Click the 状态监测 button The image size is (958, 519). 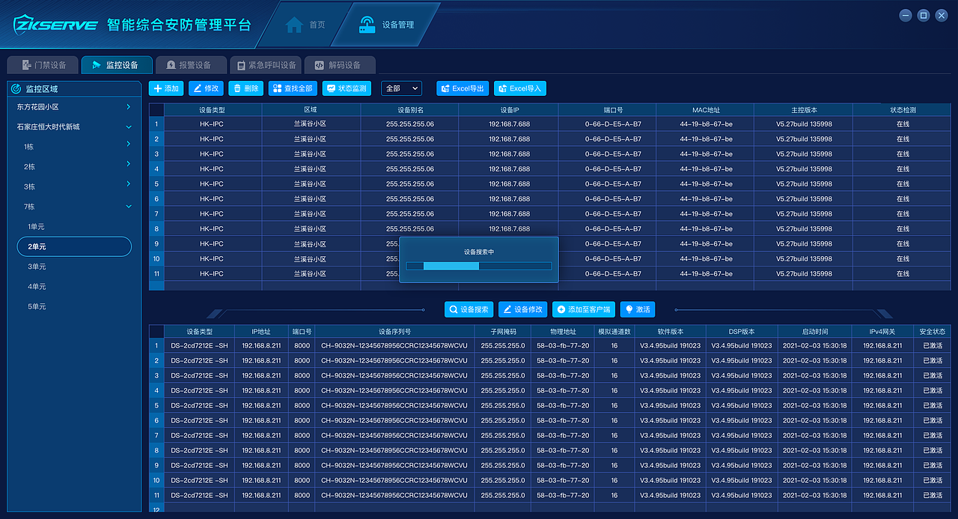(x=347, y=88)
